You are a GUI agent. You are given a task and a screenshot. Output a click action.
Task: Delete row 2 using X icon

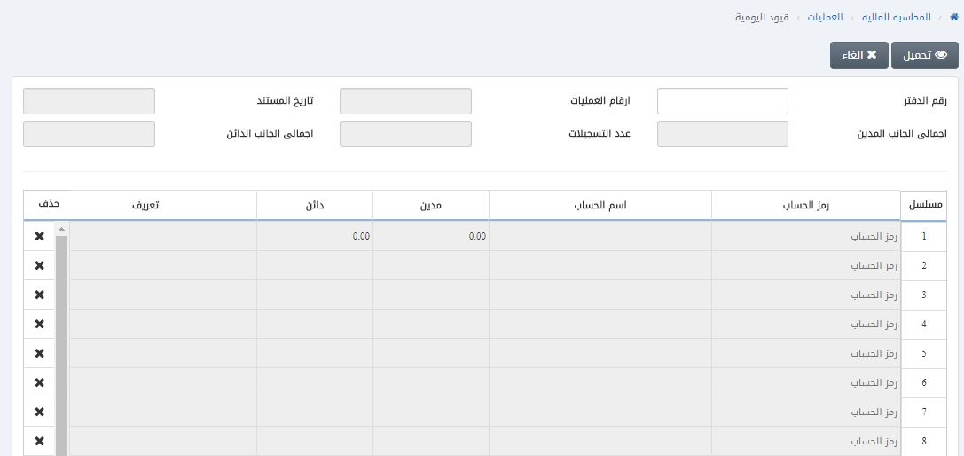[39, 266]
